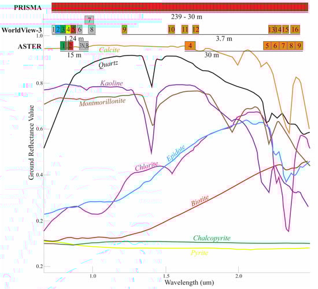
Task: Select WorldView-3 band 16 box
Action: click(295, 29)
